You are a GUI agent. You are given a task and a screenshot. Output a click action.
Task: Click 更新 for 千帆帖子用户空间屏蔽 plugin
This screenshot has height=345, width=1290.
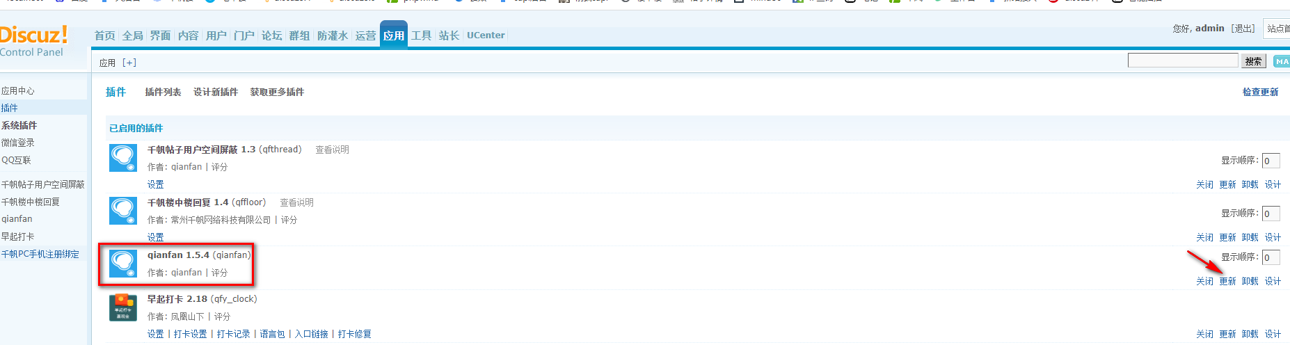click(x=1228, y=184)
